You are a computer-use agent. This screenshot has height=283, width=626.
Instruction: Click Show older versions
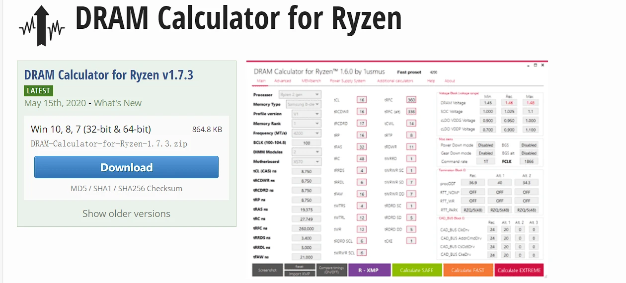point(126,213)
